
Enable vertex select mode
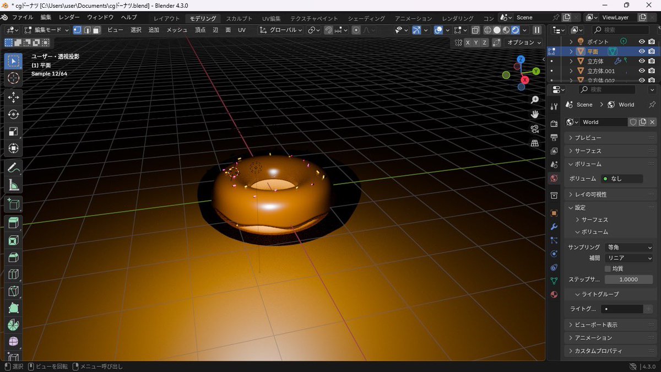77,30
